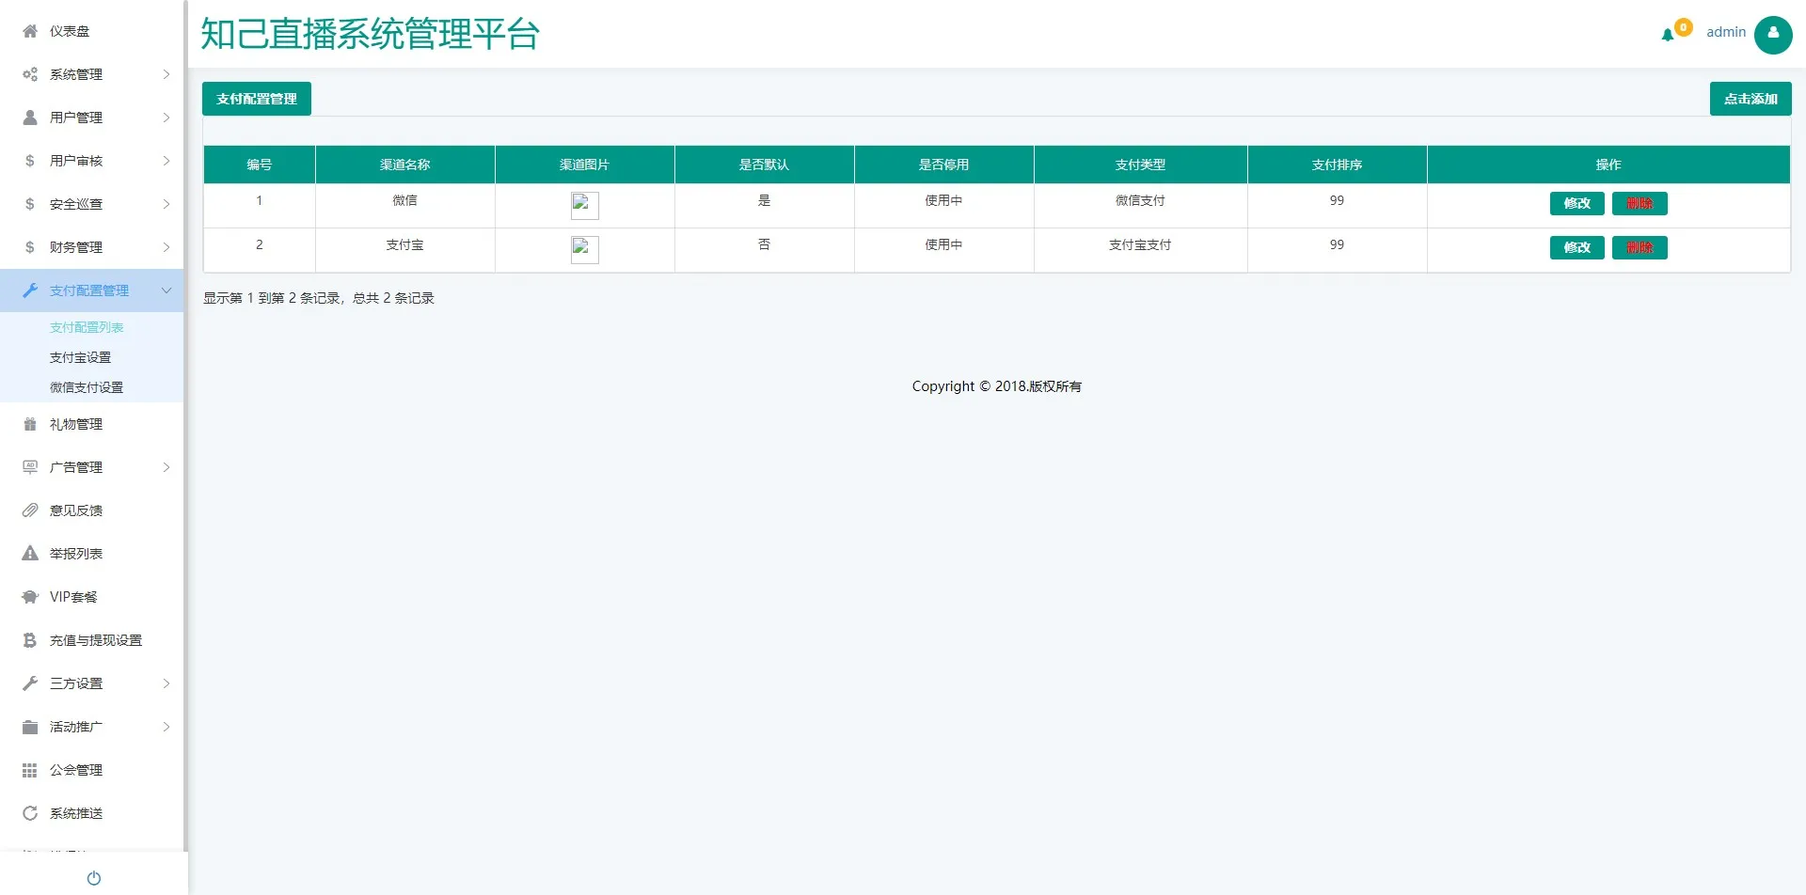Expand the 财务管理 submenu arrow

(x=166, y=247)
